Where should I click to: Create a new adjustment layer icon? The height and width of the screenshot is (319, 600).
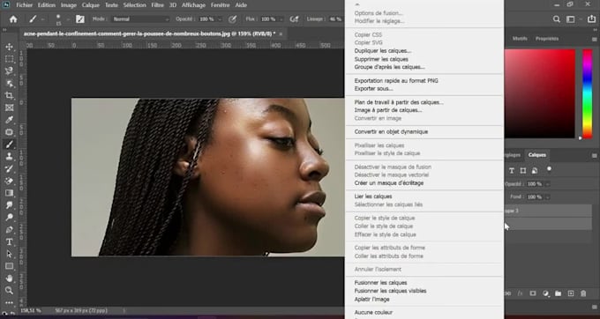545,293
